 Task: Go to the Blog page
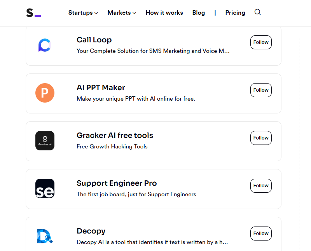(x=199, y=13)
